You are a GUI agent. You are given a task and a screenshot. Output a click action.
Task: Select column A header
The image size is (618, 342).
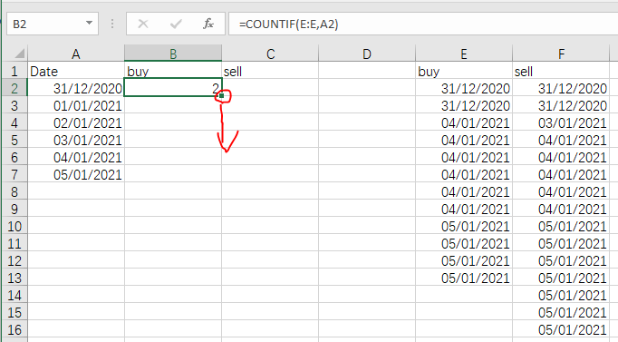click(76, 54)
